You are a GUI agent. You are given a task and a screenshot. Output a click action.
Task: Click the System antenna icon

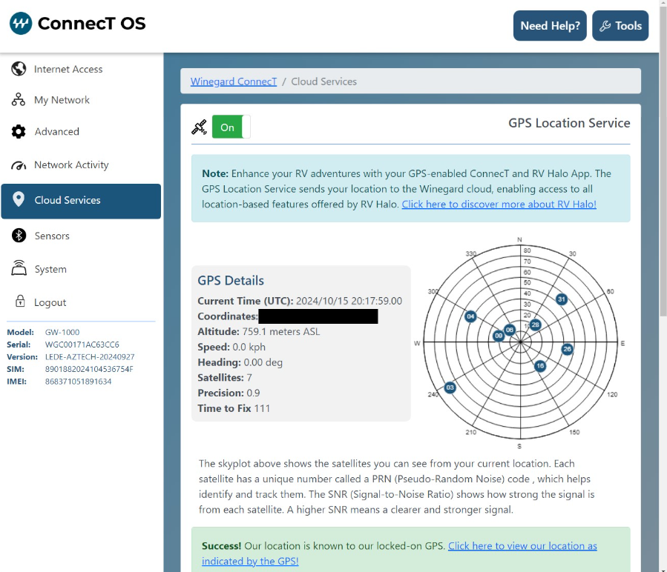18,268
